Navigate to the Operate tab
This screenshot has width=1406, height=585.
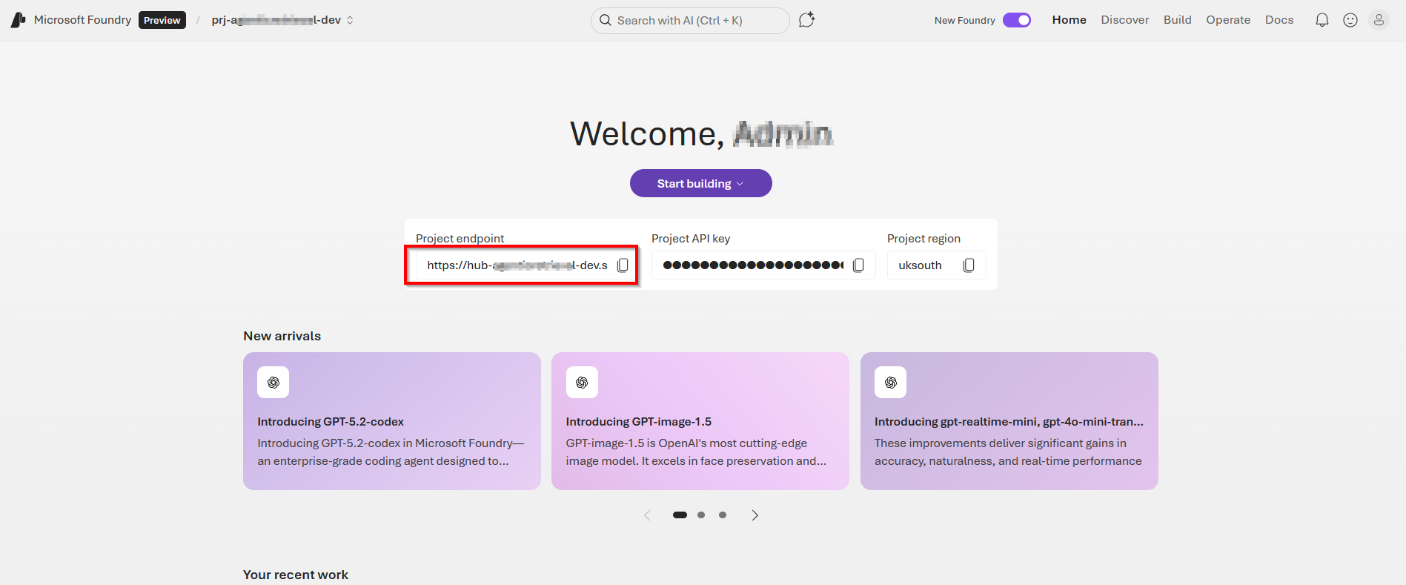click(x=1227, y=20)
